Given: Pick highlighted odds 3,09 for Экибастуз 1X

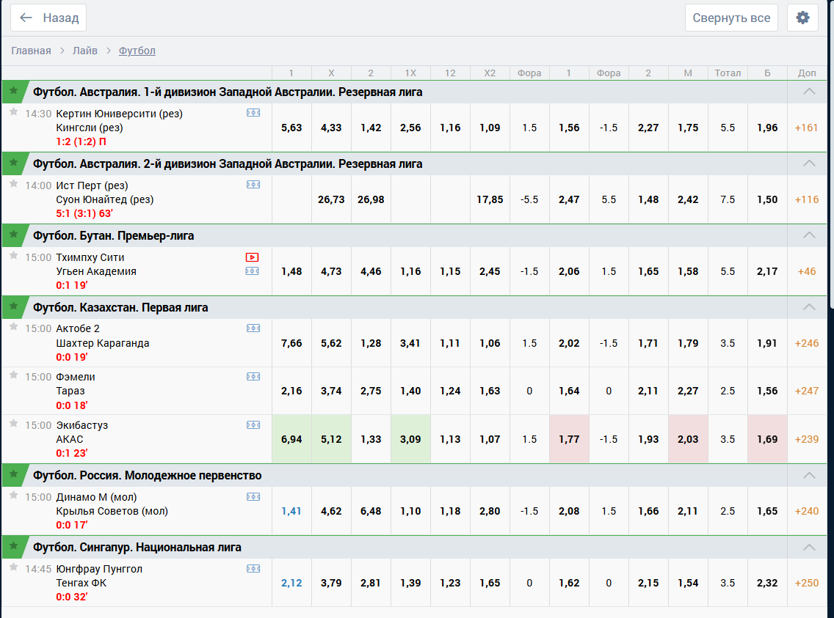Looking at the screenshot, I should click(410, 439).
